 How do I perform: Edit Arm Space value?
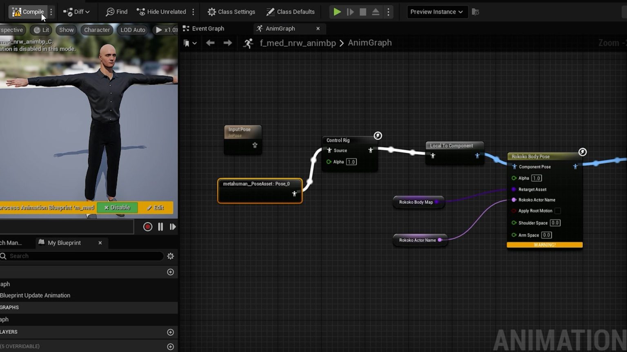tap(547, 235)
